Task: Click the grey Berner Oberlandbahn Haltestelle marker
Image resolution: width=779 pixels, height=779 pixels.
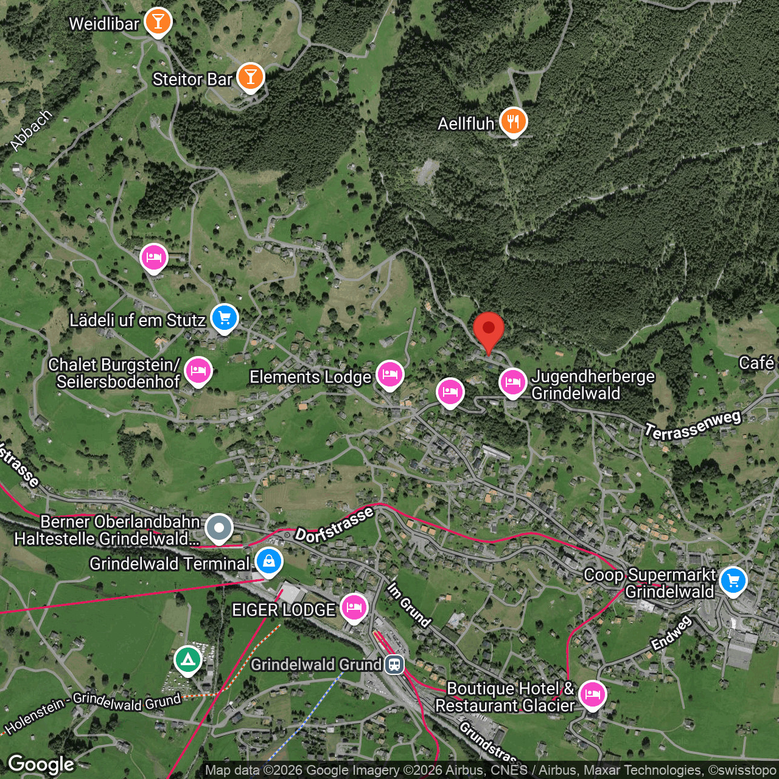Action: click(219, 528)
